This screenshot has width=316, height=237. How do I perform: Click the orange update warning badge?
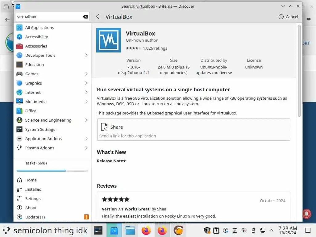point(86,217)
